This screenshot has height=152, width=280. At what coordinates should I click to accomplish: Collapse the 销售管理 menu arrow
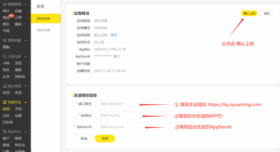pyautogui.click(x=26, y=5)
